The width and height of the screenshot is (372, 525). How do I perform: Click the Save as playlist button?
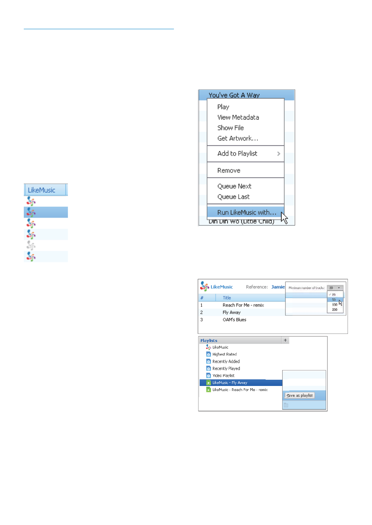coord(300,395)
